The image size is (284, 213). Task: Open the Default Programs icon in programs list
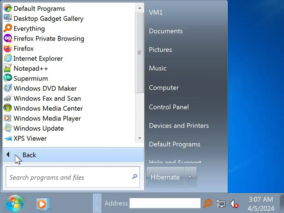(x=8, y=8)
